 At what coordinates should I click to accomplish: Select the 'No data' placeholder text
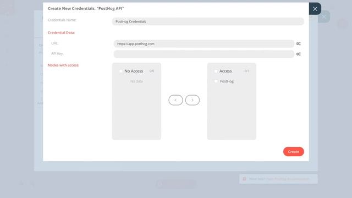(136, 81)
